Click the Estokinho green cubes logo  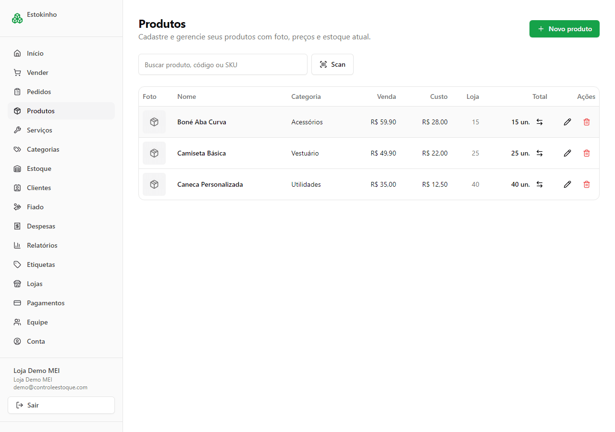tap(17, 18)
